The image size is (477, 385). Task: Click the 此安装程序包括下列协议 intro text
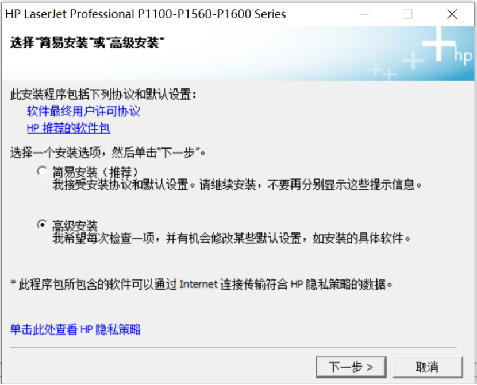point(103,95)
